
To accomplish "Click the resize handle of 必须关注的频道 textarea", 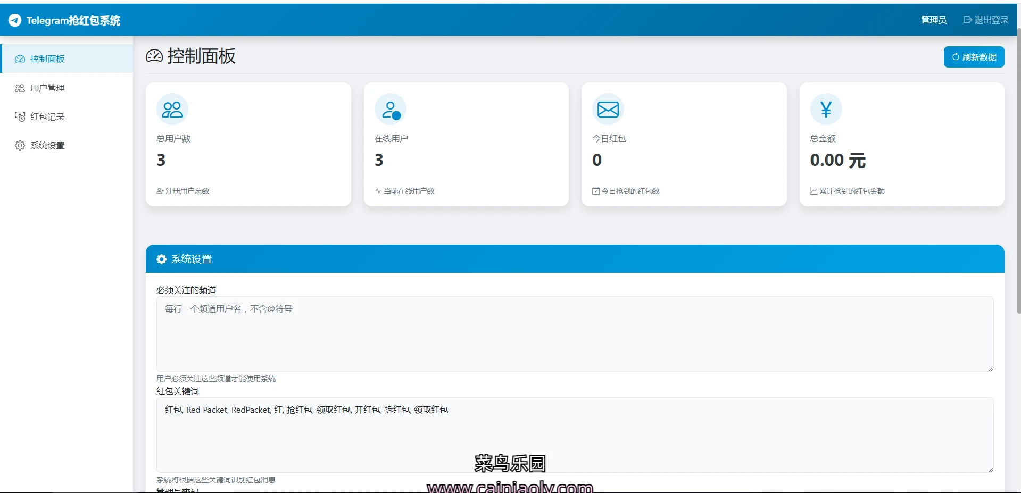I will click(x=990, y=368).
